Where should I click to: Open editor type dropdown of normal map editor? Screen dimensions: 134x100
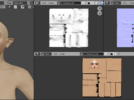[x=107, y=3]
